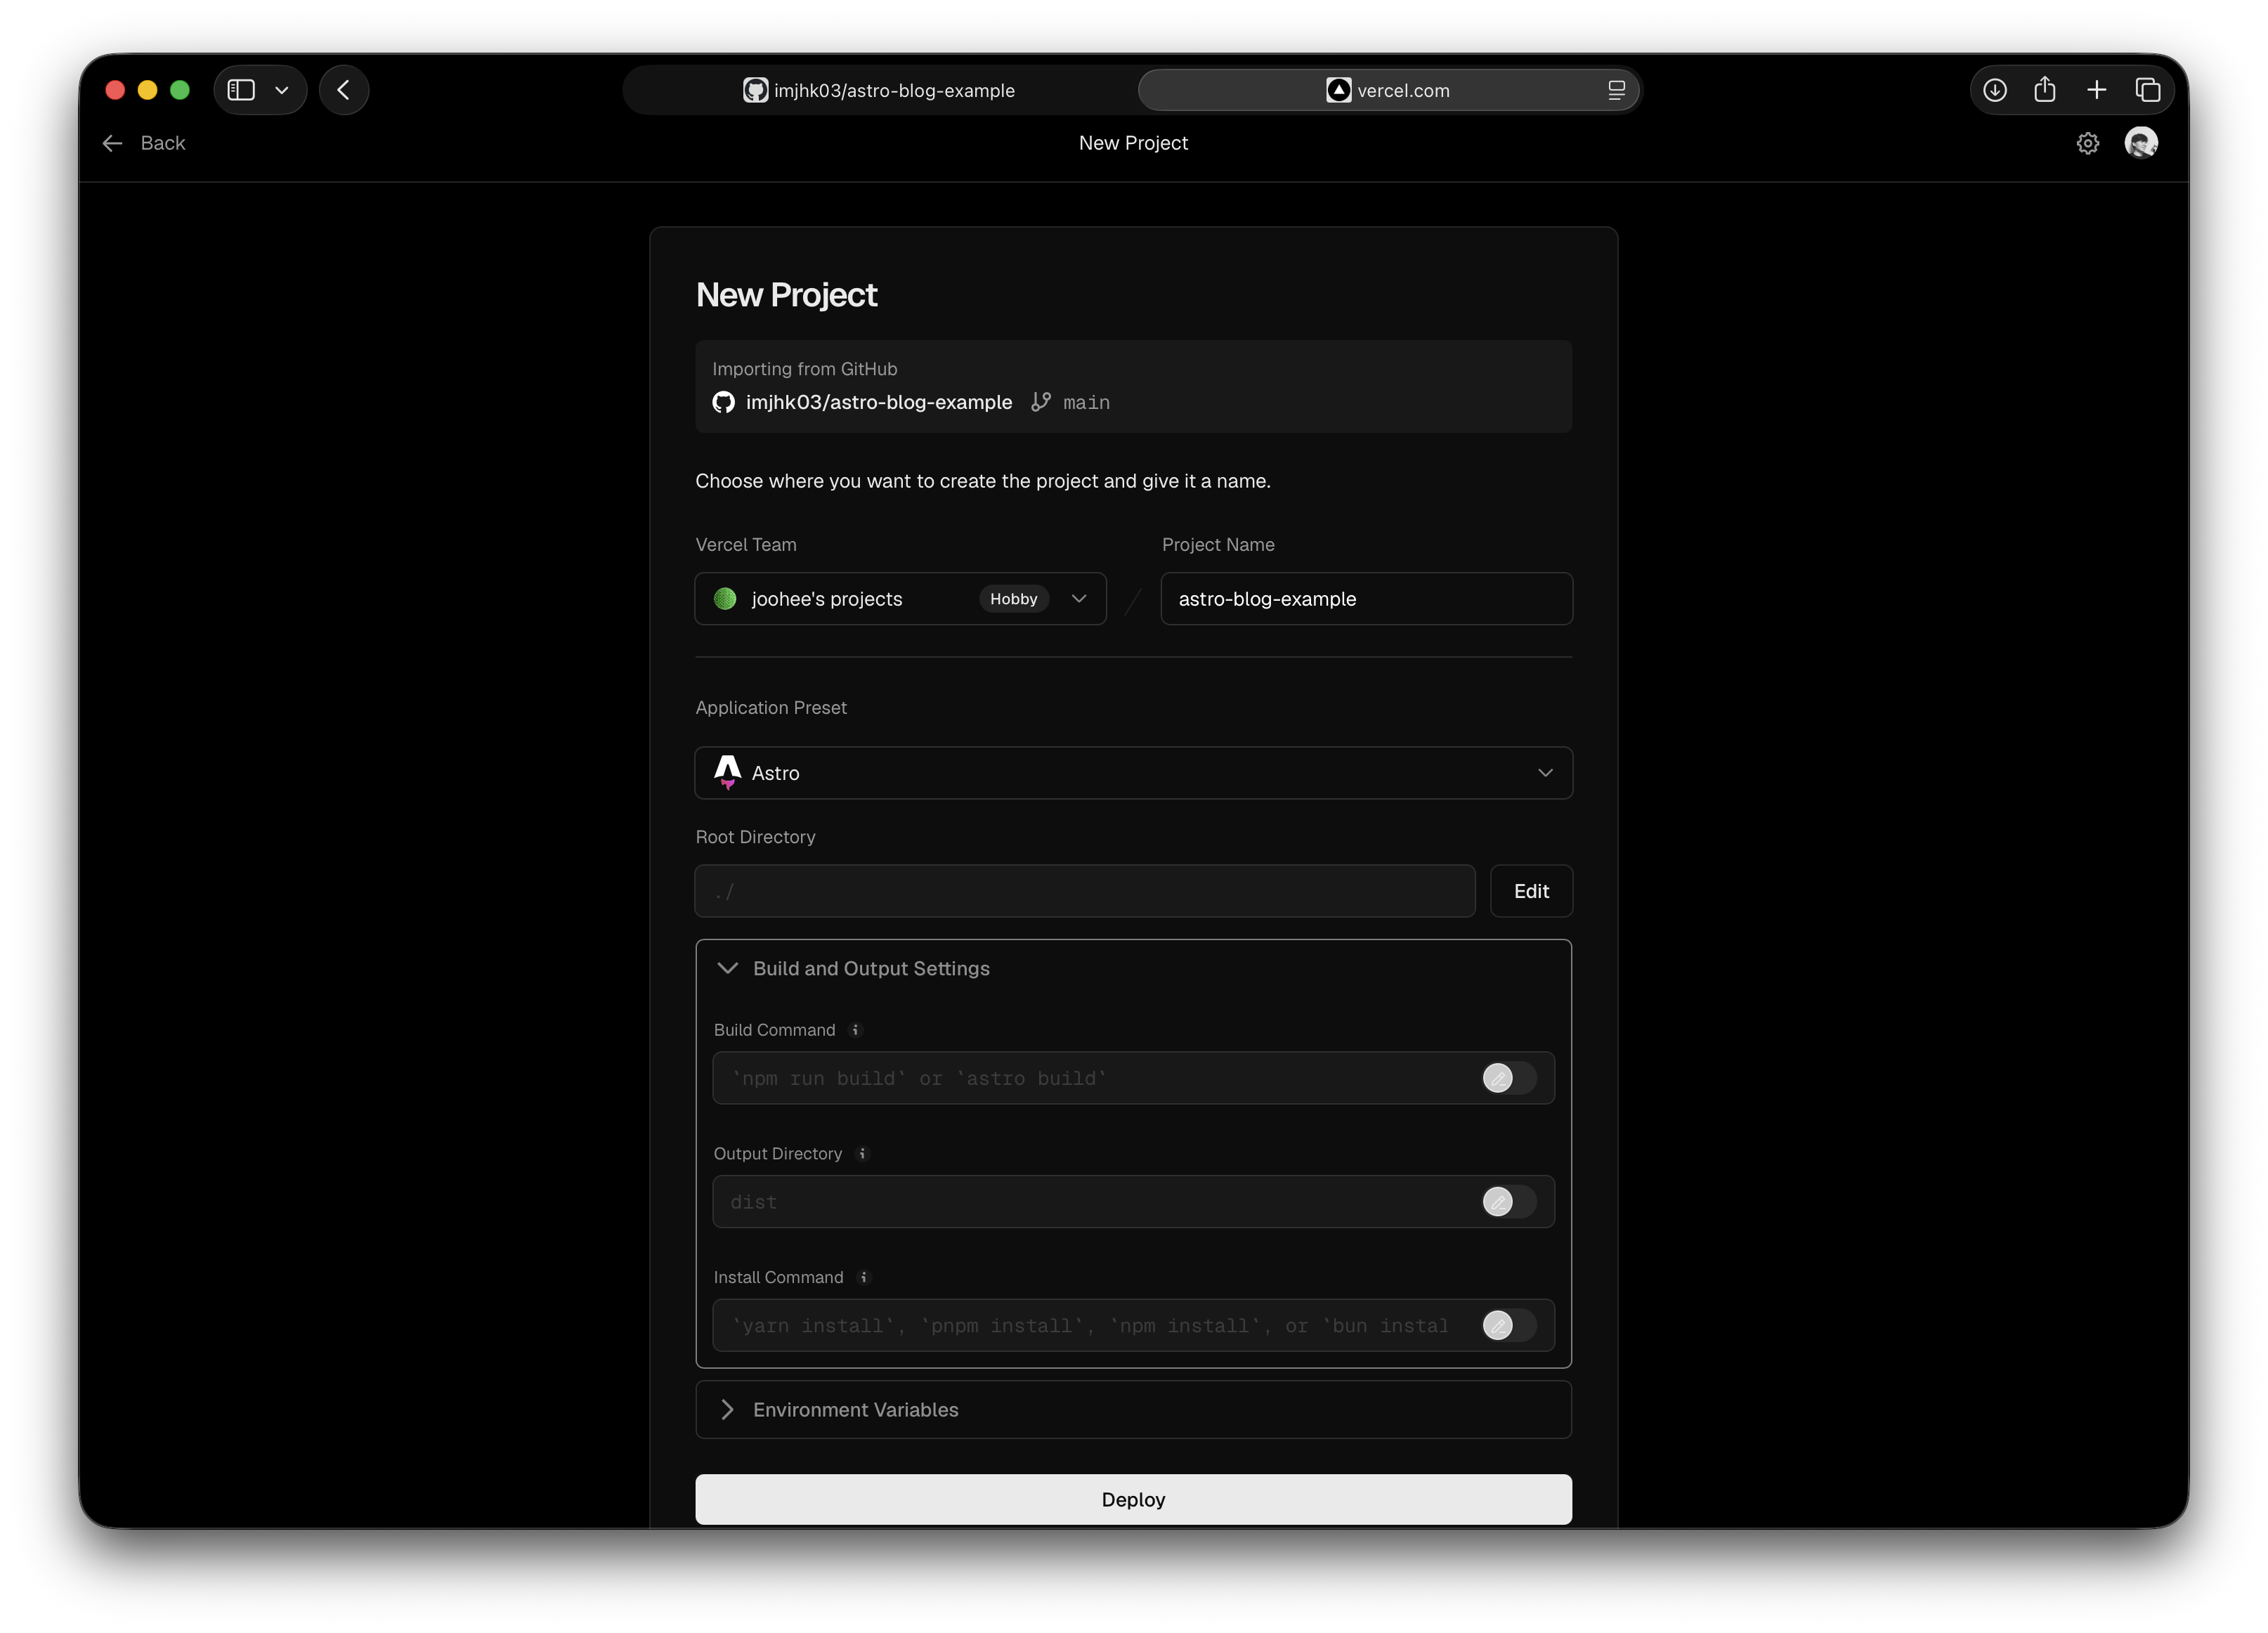This screenshot has width=2268, height=1633.
Task: Click the Back link
Action: tap(144, 143)
